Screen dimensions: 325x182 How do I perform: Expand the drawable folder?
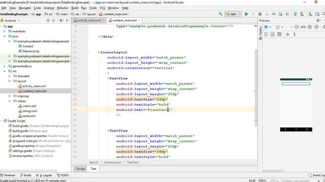9,76
